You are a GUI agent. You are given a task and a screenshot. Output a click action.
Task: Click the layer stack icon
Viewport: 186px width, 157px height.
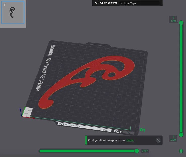pyautogui.click(x=181, y=151)
